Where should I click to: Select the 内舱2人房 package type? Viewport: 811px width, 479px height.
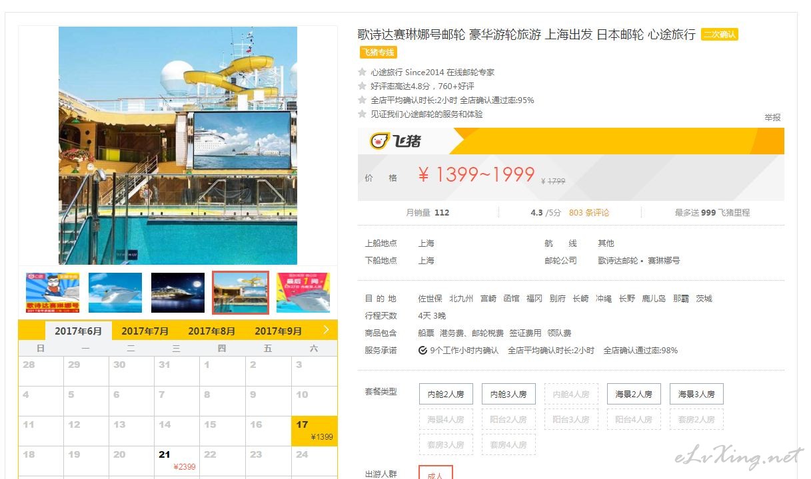[x=446, y=394]
